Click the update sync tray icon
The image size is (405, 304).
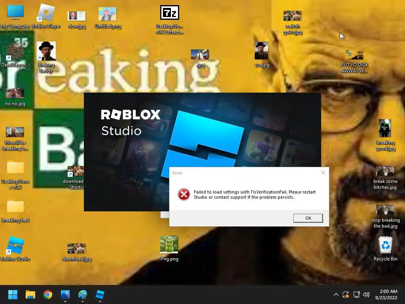tap(346, 294)
